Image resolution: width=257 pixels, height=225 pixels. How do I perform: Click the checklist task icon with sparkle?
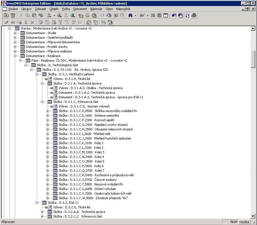[89, 22]
